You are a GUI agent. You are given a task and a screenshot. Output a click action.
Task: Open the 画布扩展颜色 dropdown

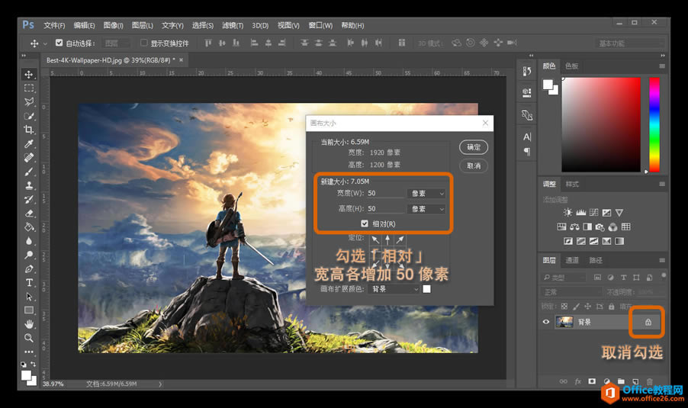tap(394, 289)
